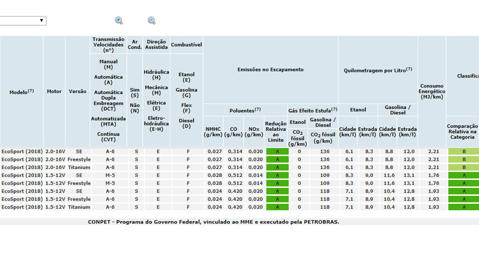Click CO2 value 109 in 1.5-12V SE row
Viewport: 479px width, 269px height.
coord(324,175)
